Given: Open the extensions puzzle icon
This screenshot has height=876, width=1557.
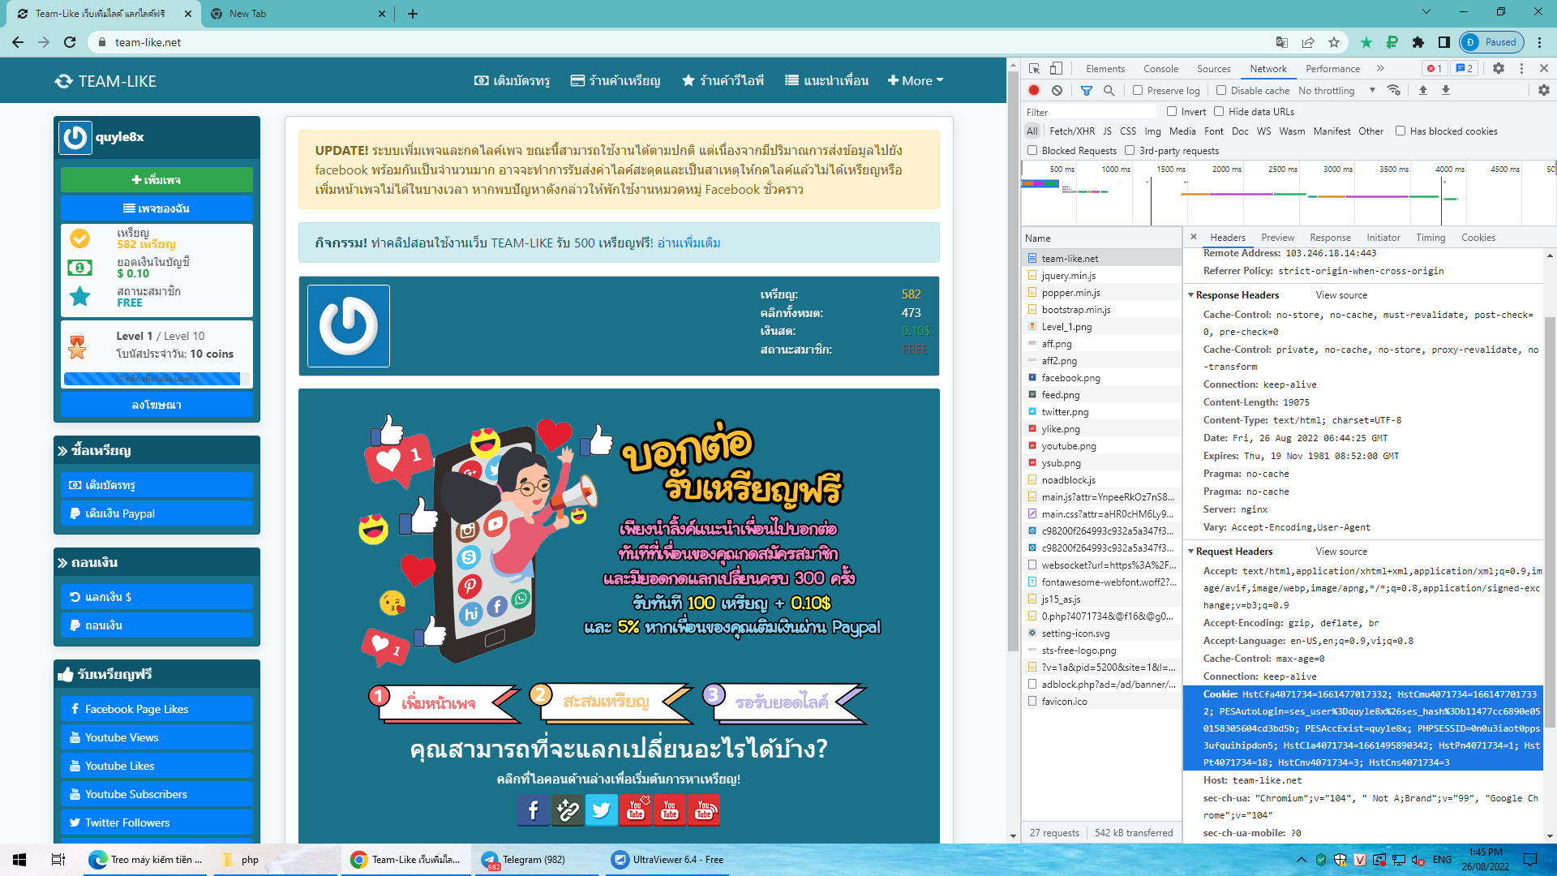Looking at the screenshot, I should coord(1418,42).
